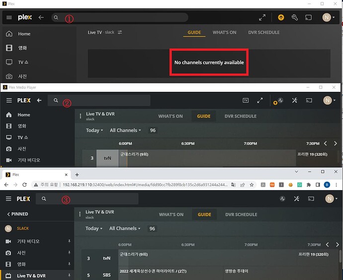Close the Plex browser tab
This screenshot has height=280, width=343.
[66, 175]
